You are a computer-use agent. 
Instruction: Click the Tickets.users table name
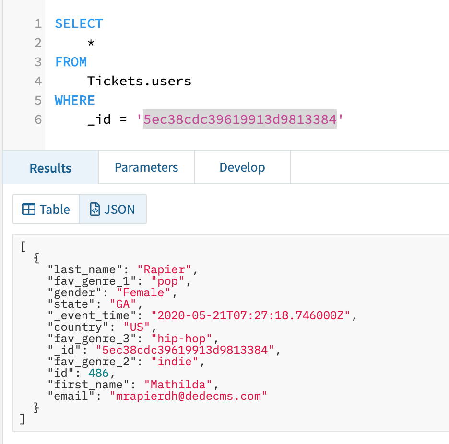tap(139, 81)
